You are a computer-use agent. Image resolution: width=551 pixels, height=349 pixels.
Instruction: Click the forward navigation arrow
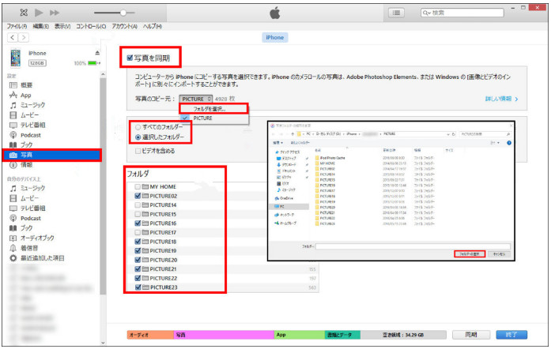[24, 37]
